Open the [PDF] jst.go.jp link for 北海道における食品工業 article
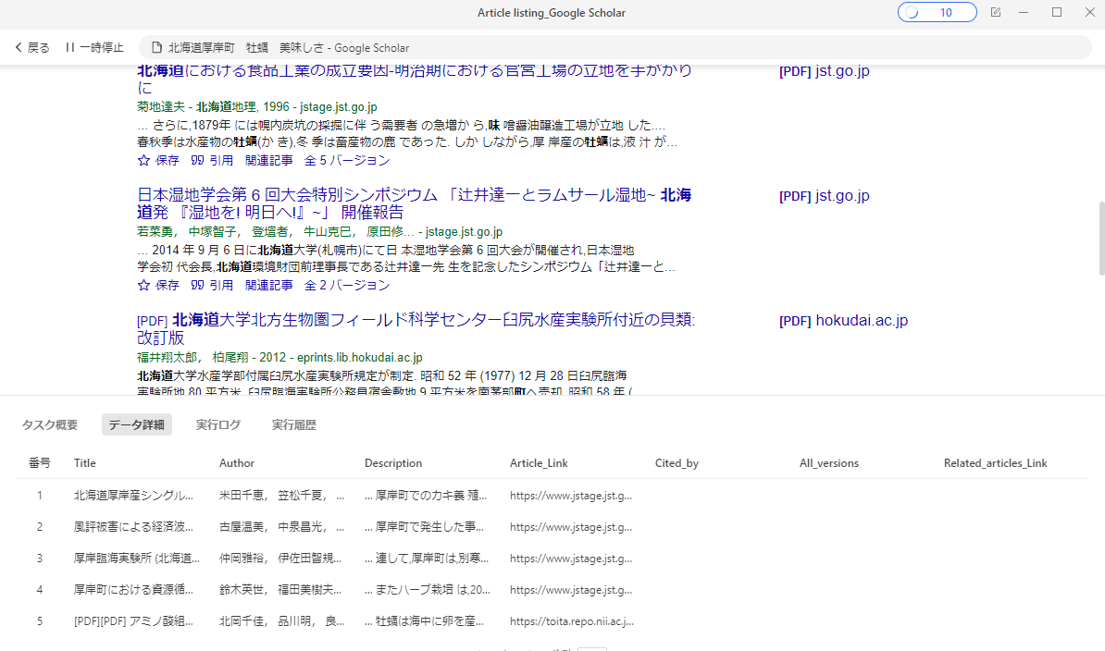 824,71
